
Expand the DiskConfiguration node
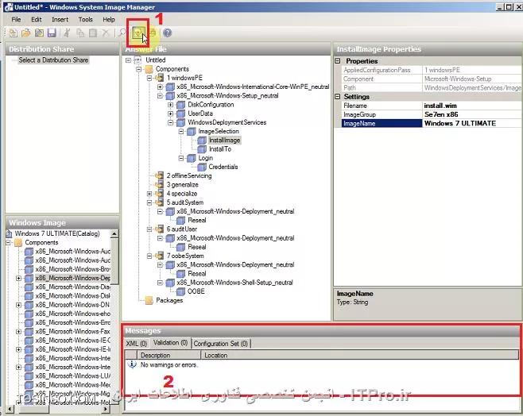pyautogui.click(x=170, y=105)
